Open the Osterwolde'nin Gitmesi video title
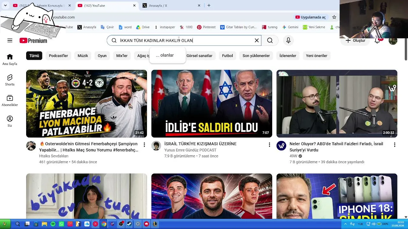The image size is (408, 229). [89, 147]
